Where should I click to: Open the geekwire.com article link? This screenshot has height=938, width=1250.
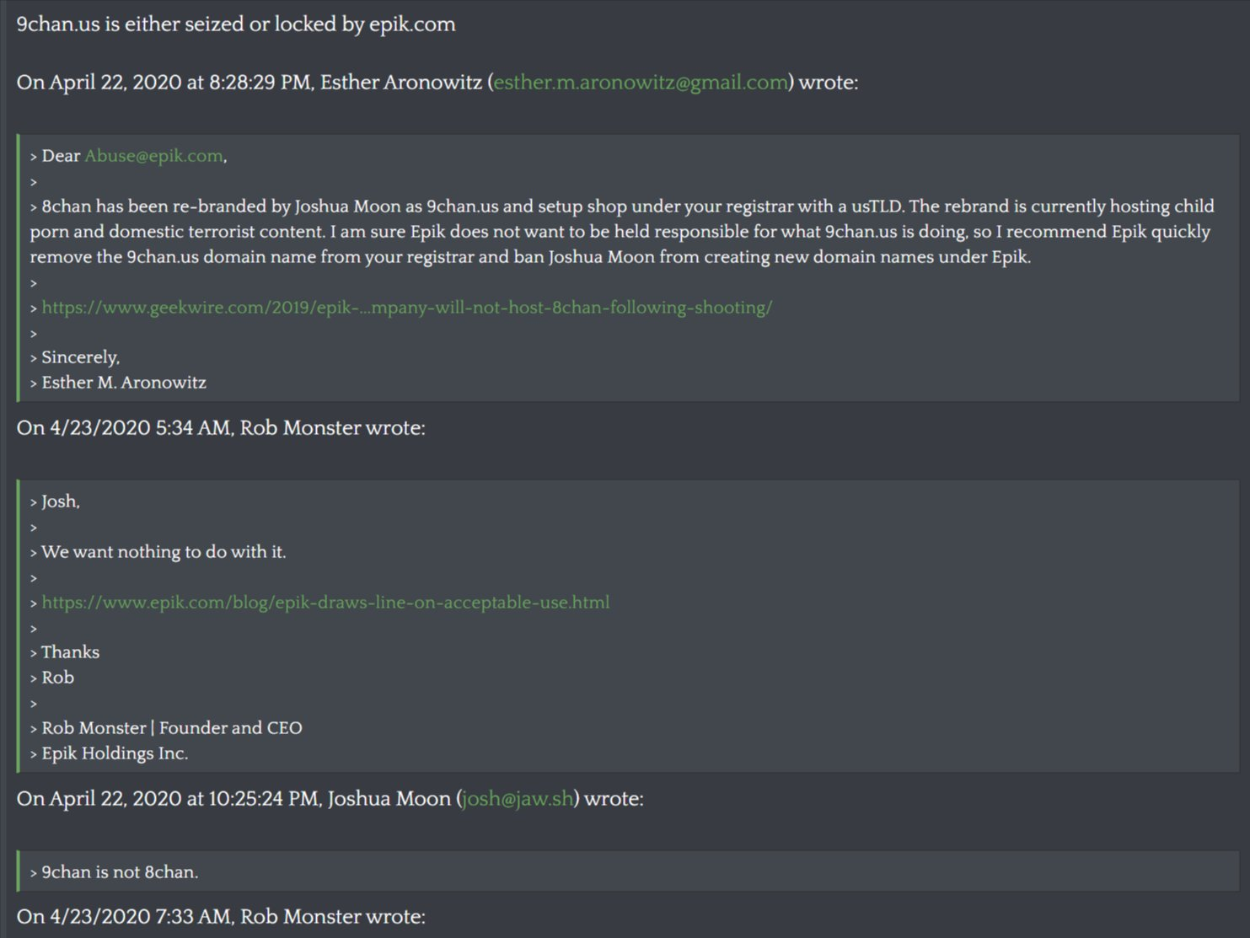pyautogui.click(x=407, y=308)
